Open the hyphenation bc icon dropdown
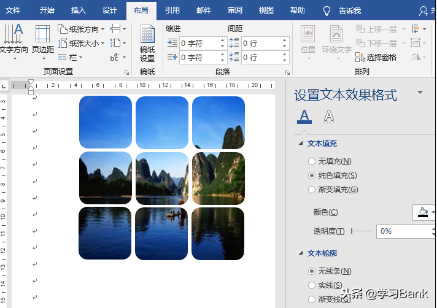 pyautogui.click(x=118, y=58)
